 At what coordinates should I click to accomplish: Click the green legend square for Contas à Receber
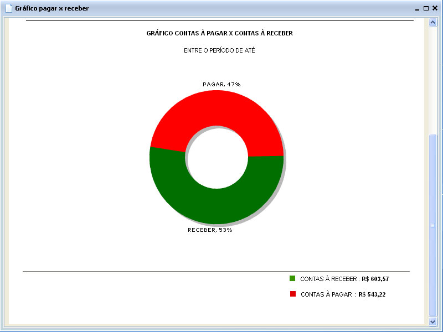[292, 278]
